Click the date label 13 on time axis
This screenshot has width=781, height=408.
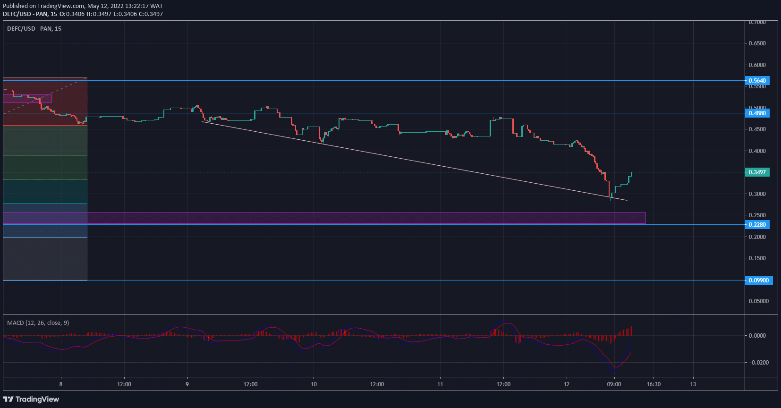(x=693, y=384)
